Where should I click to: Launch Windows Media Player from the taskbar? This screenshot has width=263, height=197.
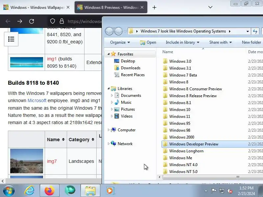pyautogui.click(x=110, y=190)
